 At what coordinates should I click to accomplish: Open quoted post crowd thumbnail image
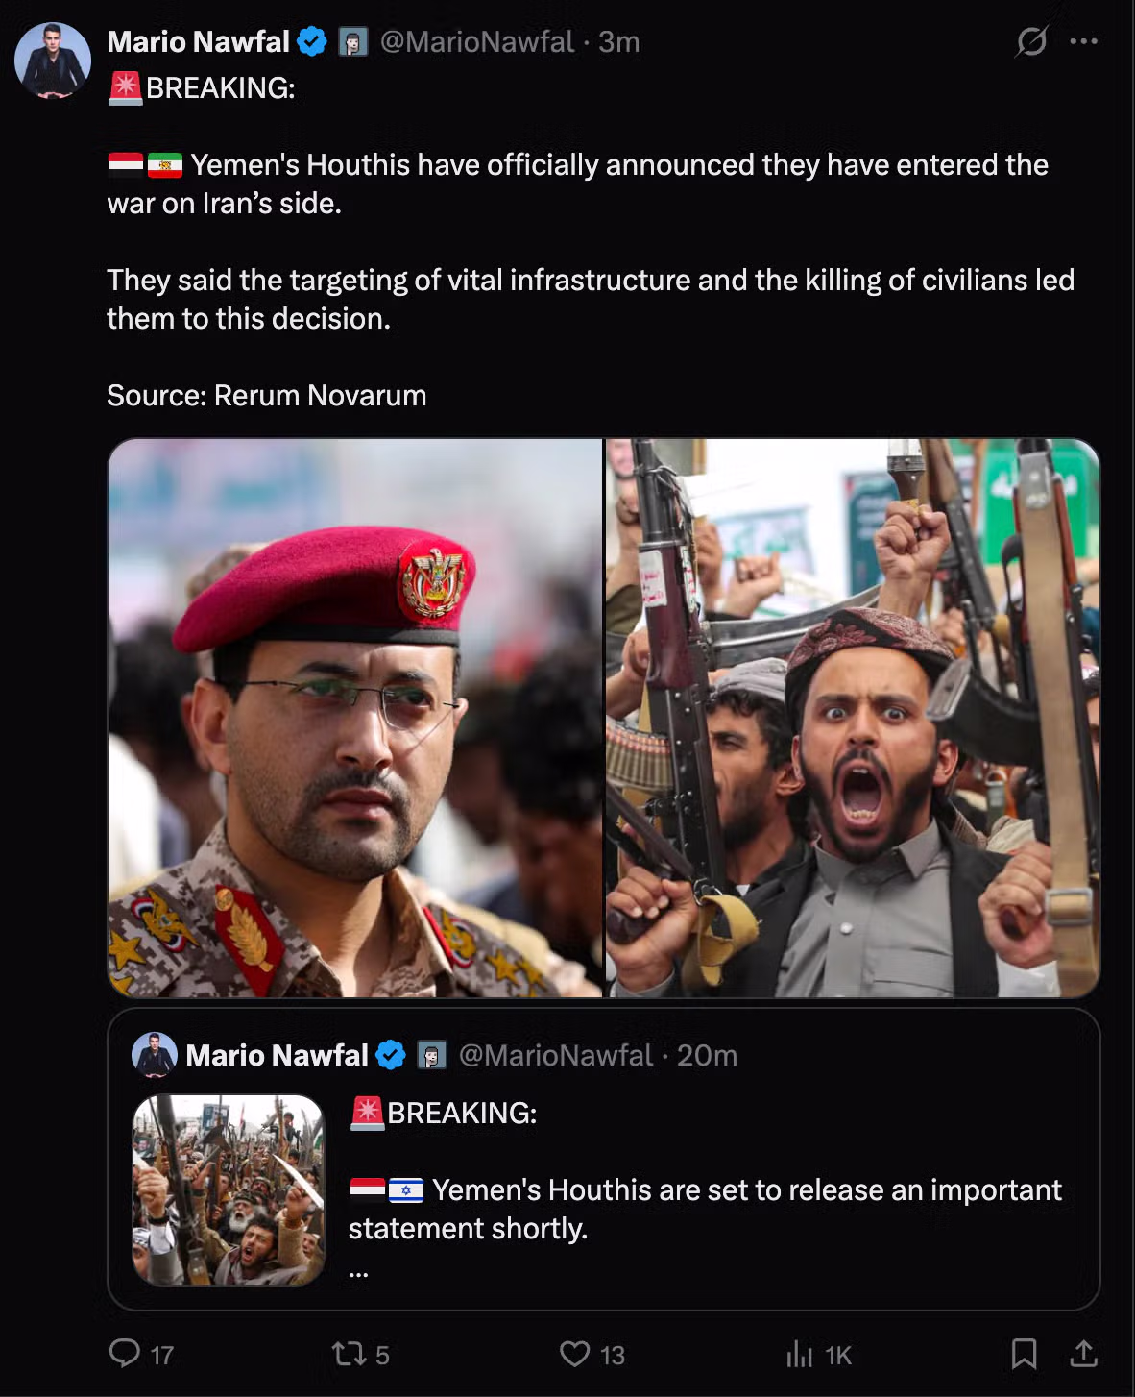(x=229, y=1189)
